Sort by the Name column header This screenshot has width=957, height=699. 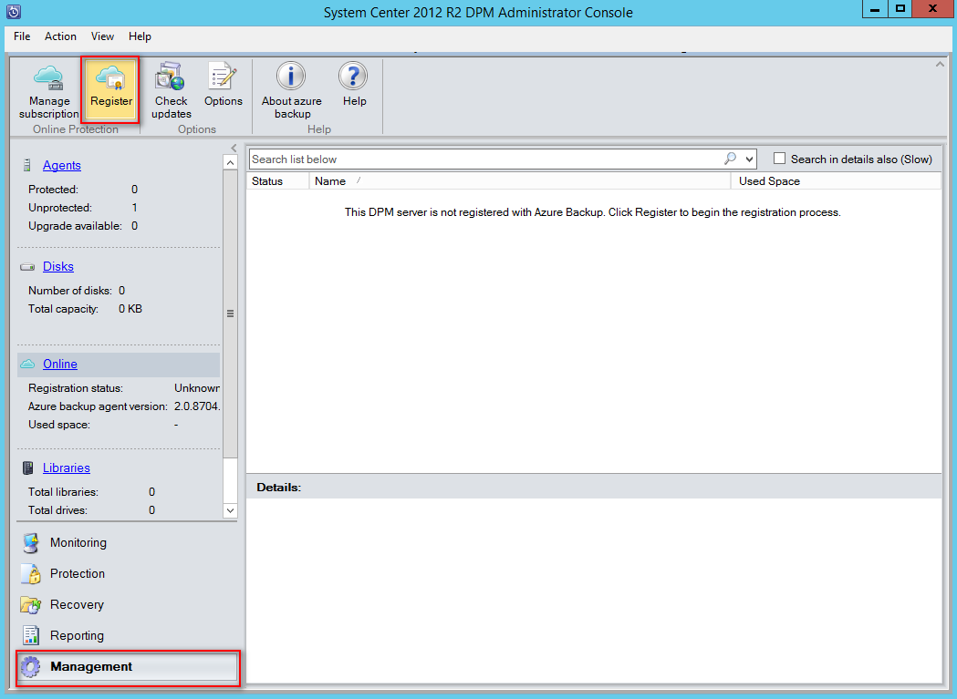tap(520, 181)
